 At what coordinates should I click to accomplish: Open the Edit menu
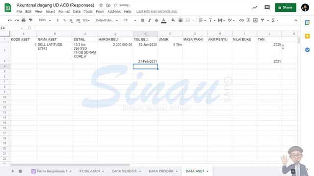pos(28,12)
